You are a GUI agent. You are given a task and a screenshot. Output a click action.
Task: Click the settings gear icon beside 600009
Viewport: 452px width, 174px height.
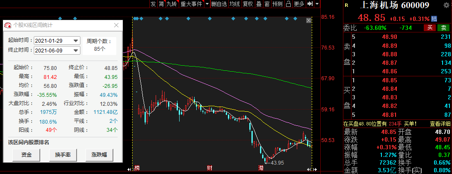(x=447, y=5)
